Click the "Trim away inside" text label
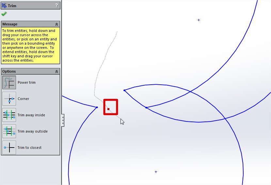This screenshot has height=185, width=271. point(31,115)
